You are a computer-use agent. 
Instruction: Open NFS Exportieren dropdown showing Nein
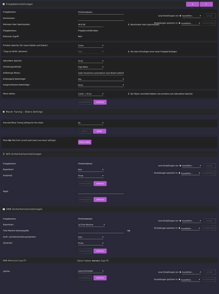coord(91,170)
